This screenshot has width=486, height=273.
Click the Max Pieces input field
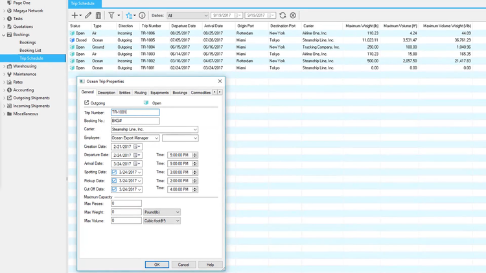(x=126, y=204)
